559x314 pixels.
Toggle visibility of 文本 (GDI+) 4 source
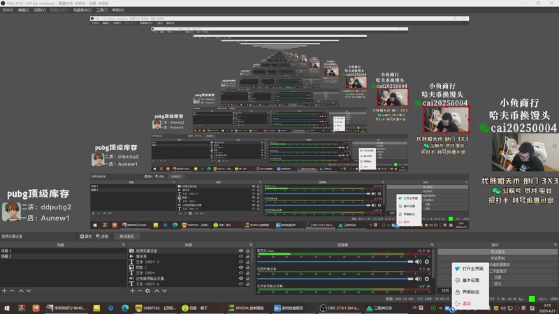(x=241, y=284)
